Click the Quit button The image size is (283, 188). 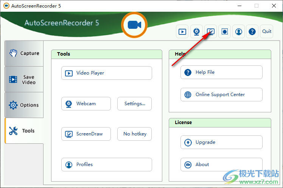click(267, 31)
